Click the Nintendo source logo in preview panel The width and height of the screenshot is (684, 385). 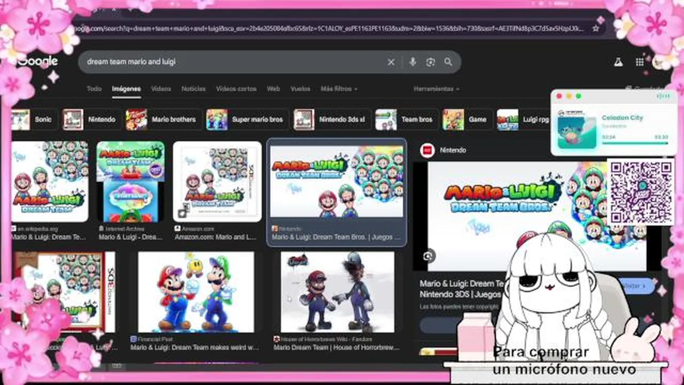[427, 150]
